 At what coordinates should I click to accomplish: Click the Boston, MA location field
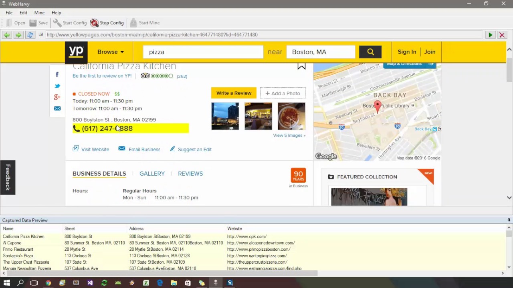click(321, 52)
